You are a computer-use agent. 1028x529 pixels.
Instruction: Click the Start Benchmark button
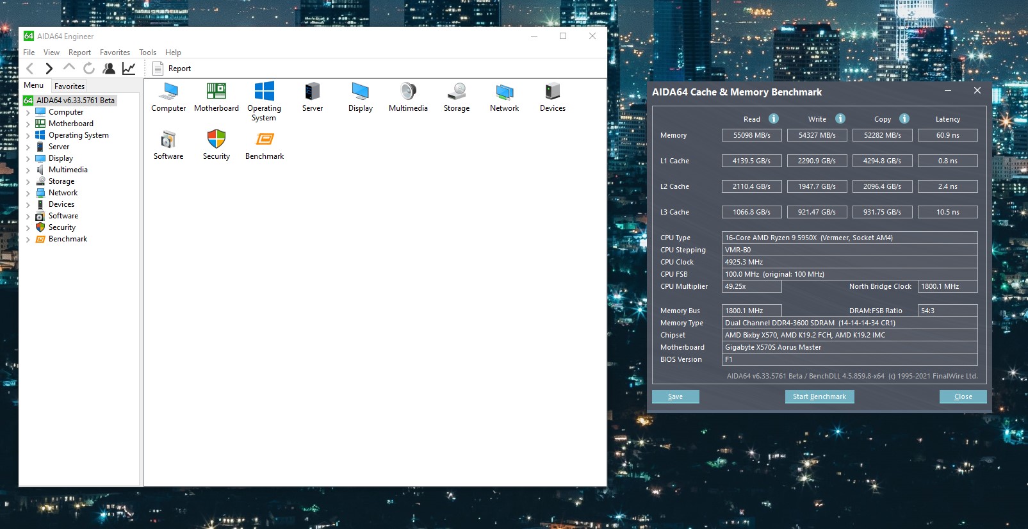click(819, 396)
